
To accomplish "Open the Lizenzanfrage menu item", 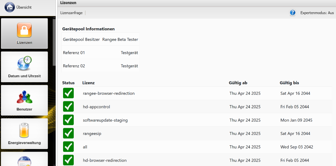I will 72,13.
